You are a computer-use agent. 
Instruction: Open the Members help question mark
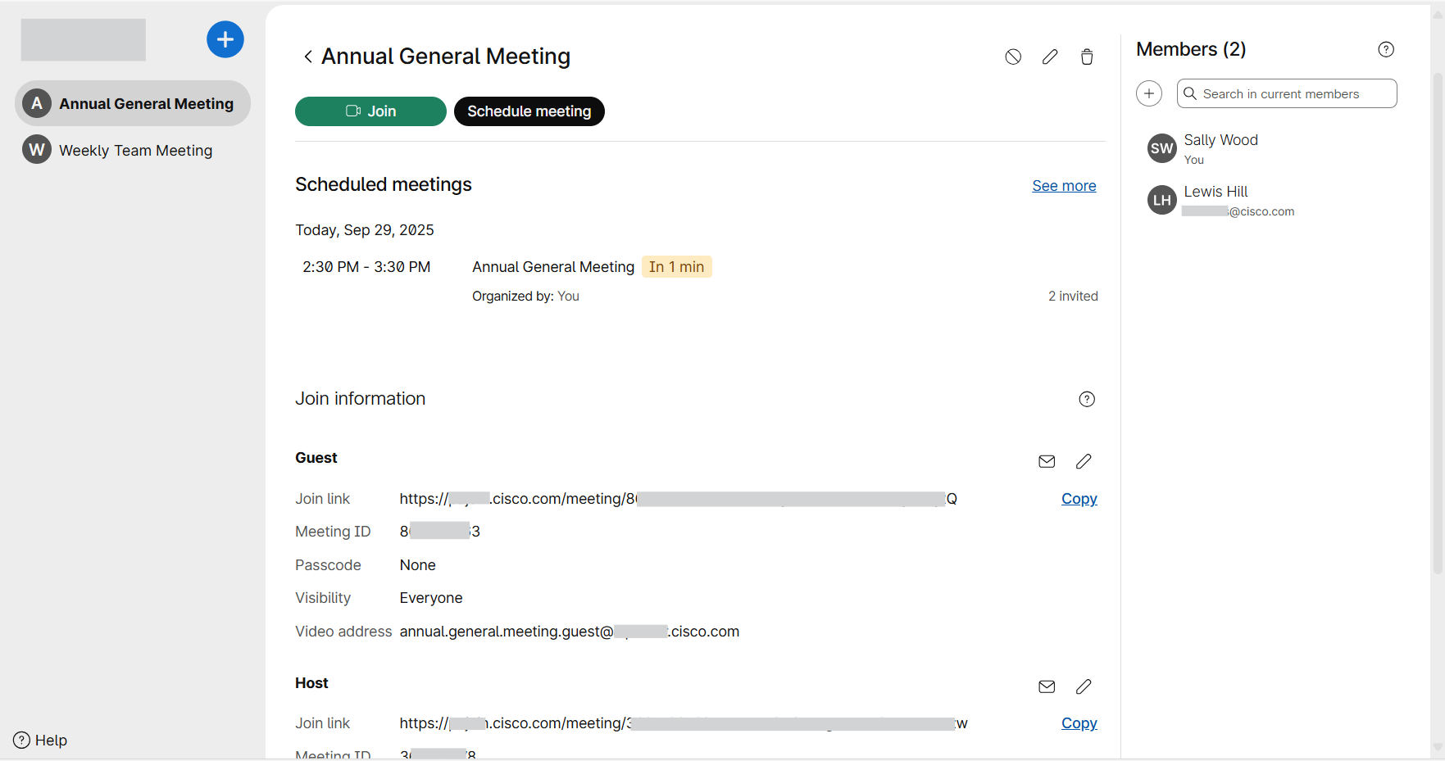pyautogui.click(x=1386, y=49)
